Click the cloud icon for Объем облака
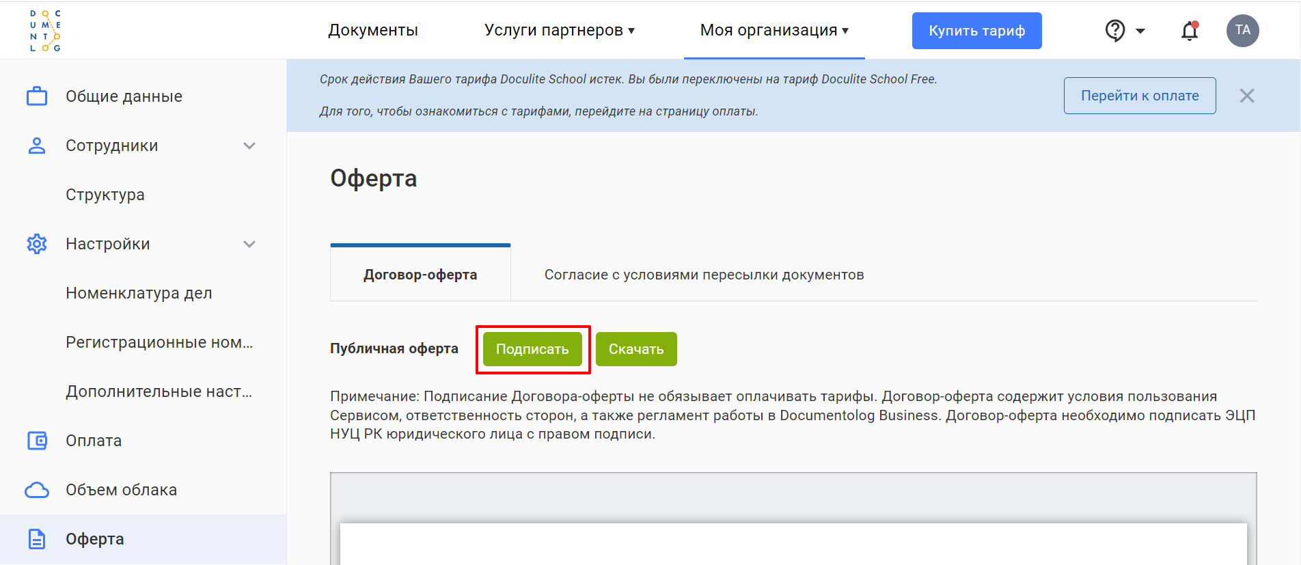Screen dimensions: 1301x565 (x=37, y=490)
